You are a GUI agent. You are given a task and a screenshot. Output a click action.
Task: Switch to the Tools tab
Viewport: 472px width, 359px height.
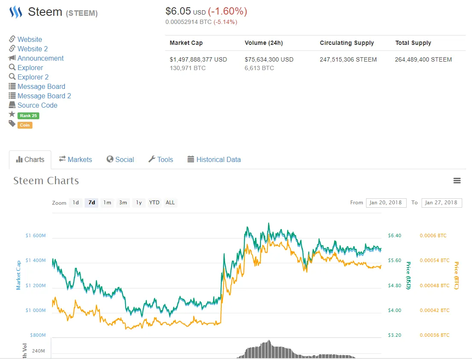click(x=161, y=159)
